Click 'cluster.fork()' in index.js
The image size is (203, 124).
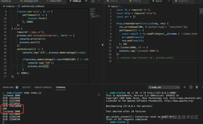[37, 18]
